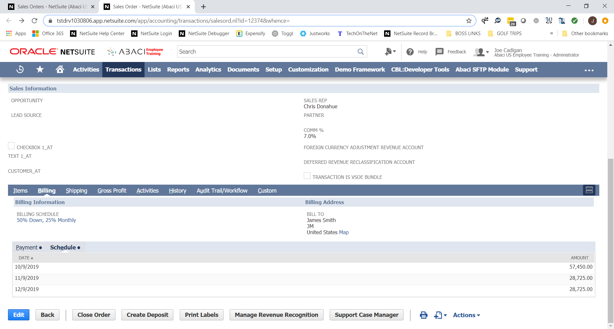Image resolution: width=614 pixels, height=329 pixels.
Task: Open the Reports menu
Action: click(x=178, y=70)
